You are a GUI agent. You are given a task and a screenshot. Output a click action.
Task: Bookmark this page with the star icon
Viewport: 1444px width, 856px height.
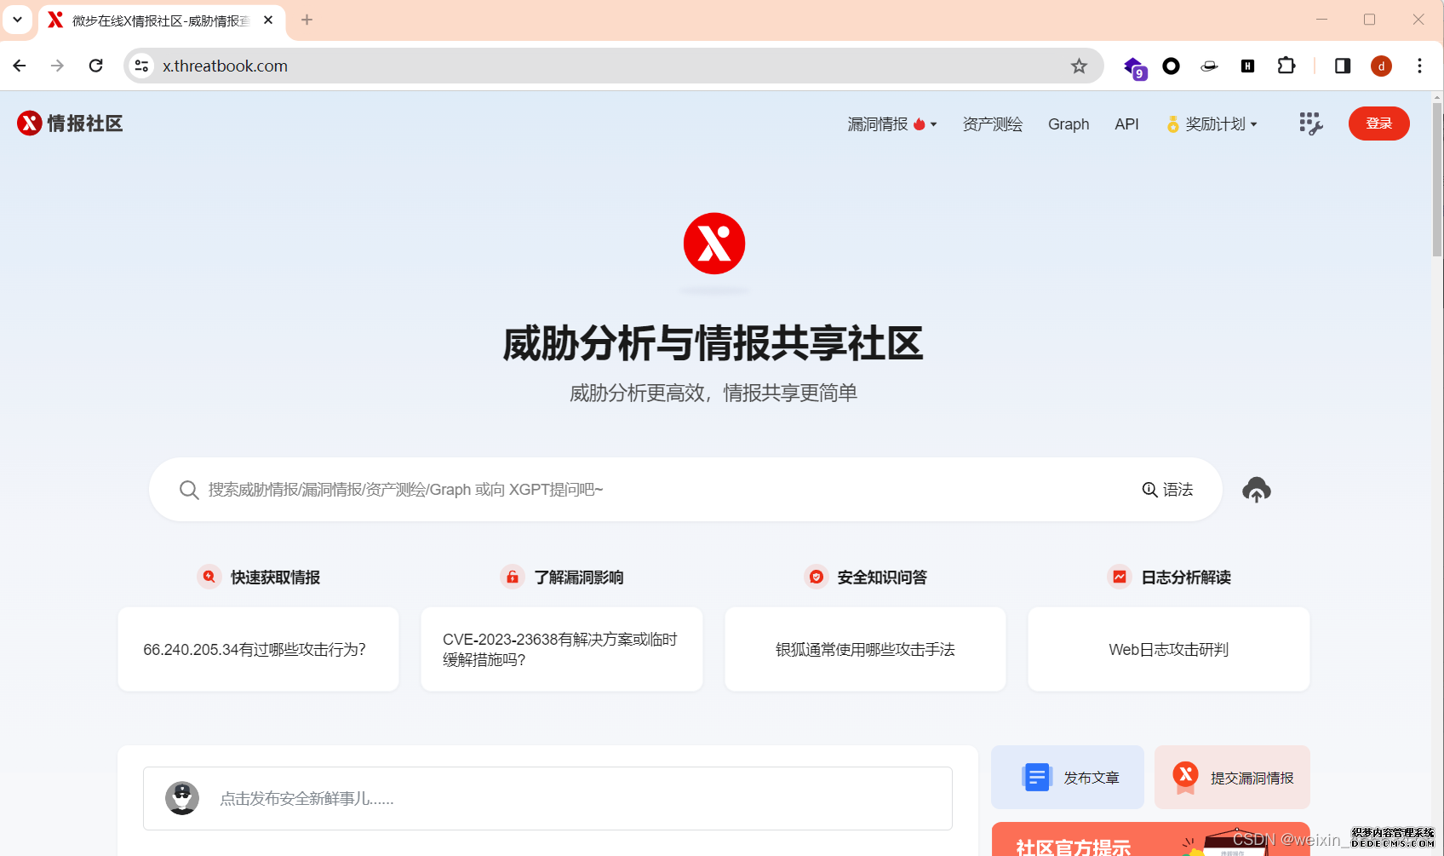pyautogui.click(x=1079, y=66)
